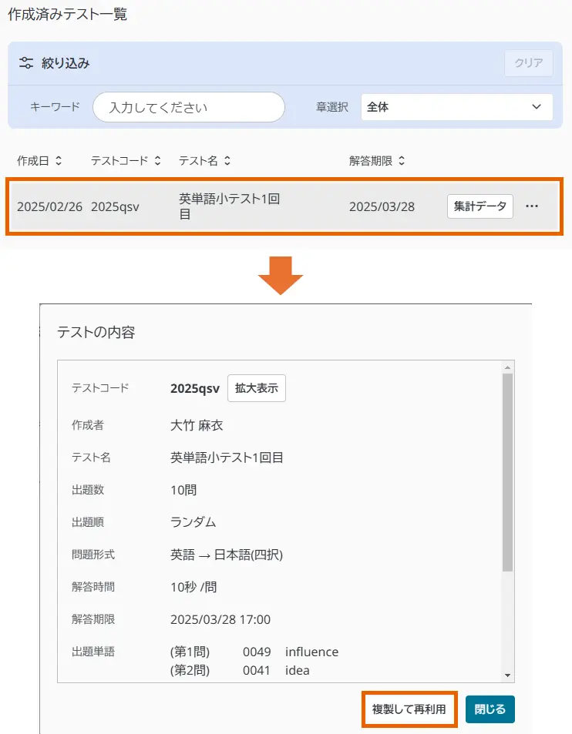Click the クリア button in filter panel
Viewport: 572px width, 734px height.
pos(528,62)
